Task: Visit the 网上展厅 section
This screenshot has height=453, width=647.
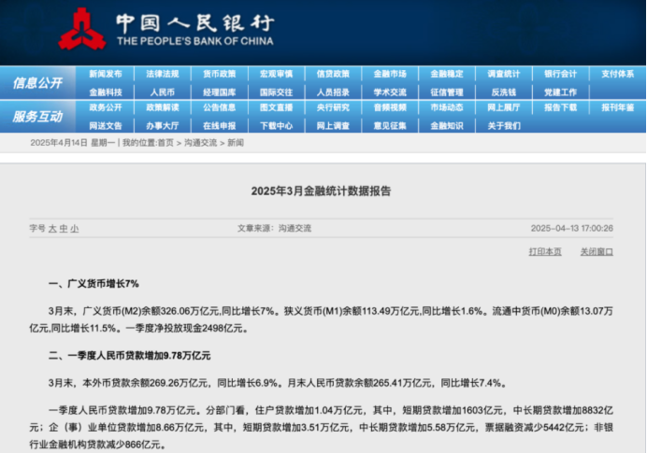Action: click(504, 107)
